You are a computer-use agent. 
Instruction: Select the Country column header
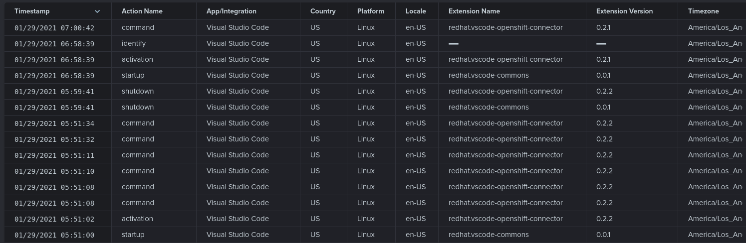[323, 11]
